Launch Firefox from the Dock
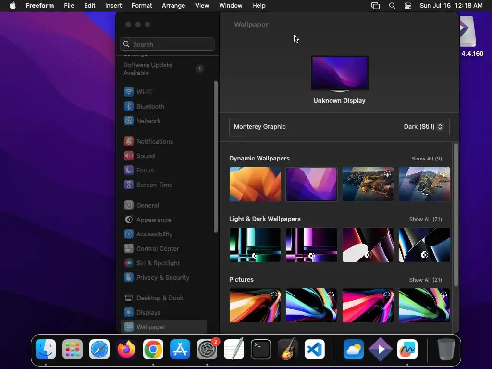The image size is (492, 369). tap(126, 349)
